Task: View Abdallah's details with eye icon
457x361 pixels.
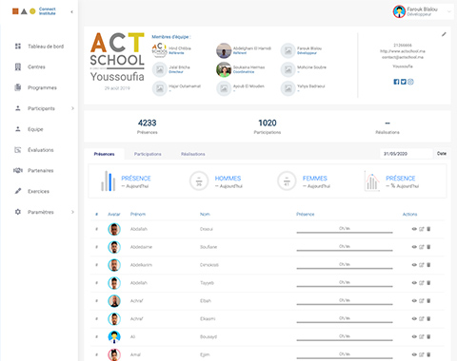Action: [x=414, y=229]
